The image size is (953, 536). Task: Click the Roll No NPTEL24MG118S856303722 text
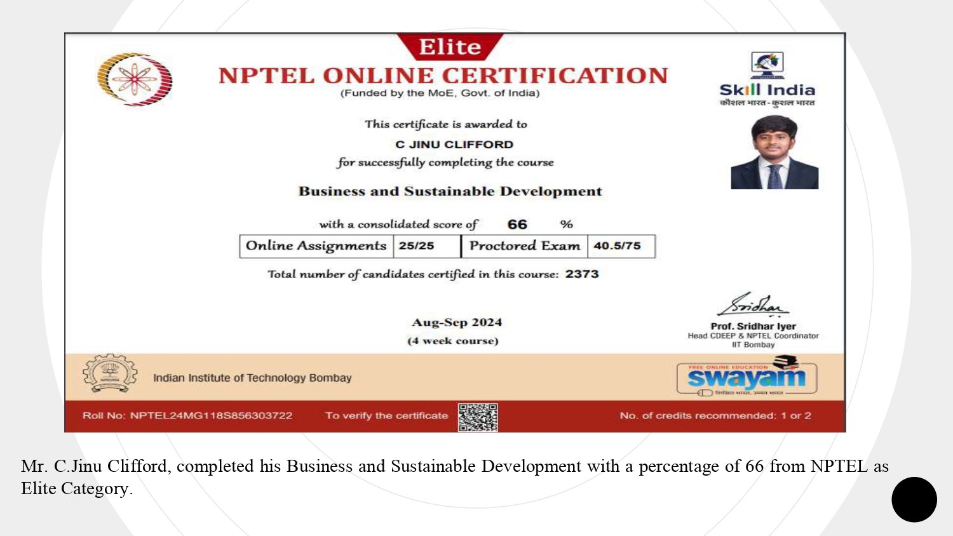[x=187, y=415]
